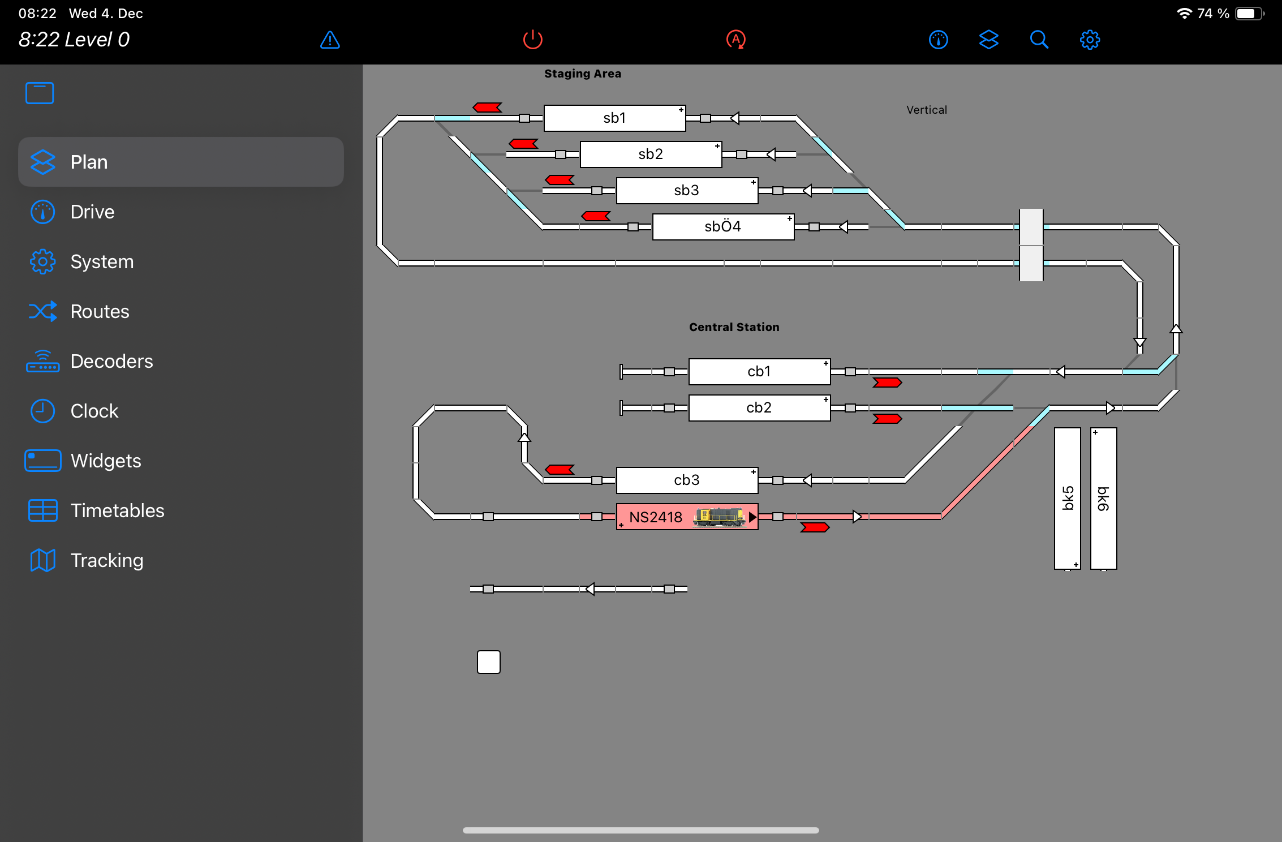The image size is (1282, 842).
Task: Open the Clock section
Action: pos(94,411)
